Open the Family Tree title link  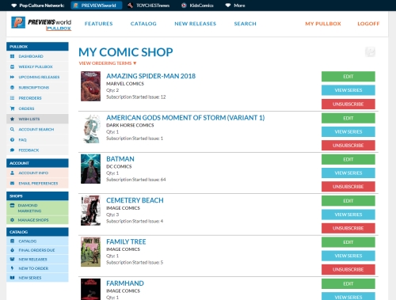[126, 241]
